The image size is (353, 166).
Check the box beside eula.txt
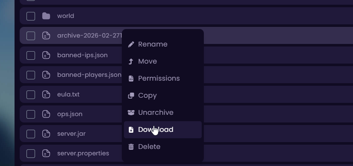[x=31, y=95]
